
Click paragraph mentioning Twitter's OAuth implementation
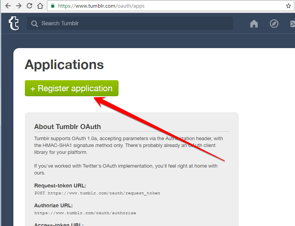pyautogui.click(x=126, y=169)
